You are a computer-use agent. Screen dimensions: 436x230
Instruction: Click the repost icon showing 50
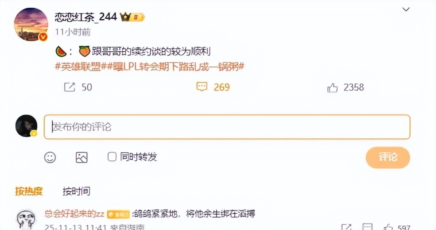(x=69, y=87)
